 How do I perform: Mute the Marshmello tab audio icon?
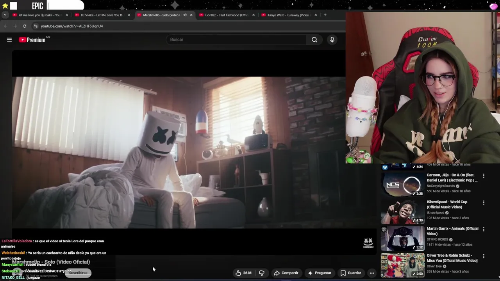click(x=185, y=15)
